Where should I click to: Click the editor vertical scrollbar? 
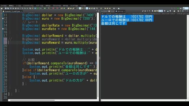[x=98, y=56]
